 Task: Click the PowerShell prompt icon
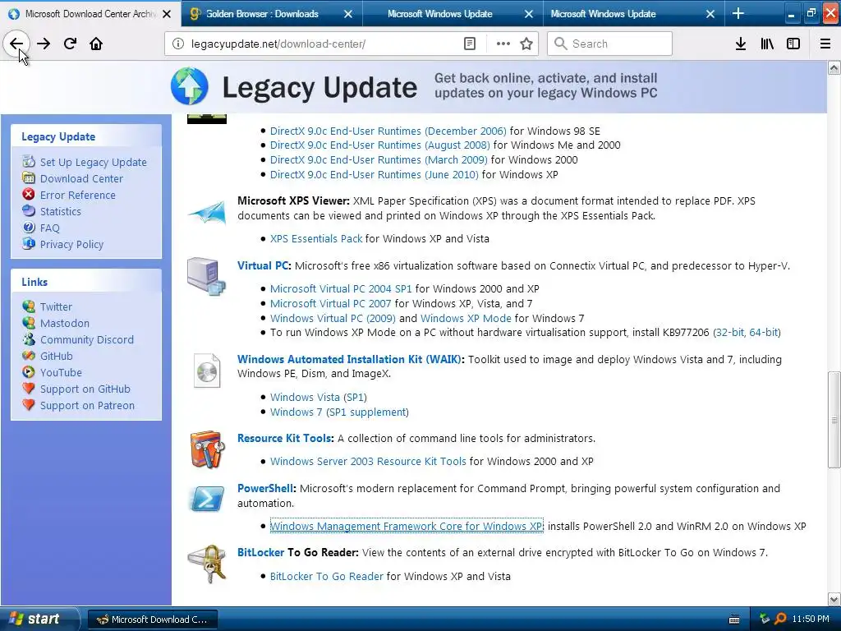(207, 499)
